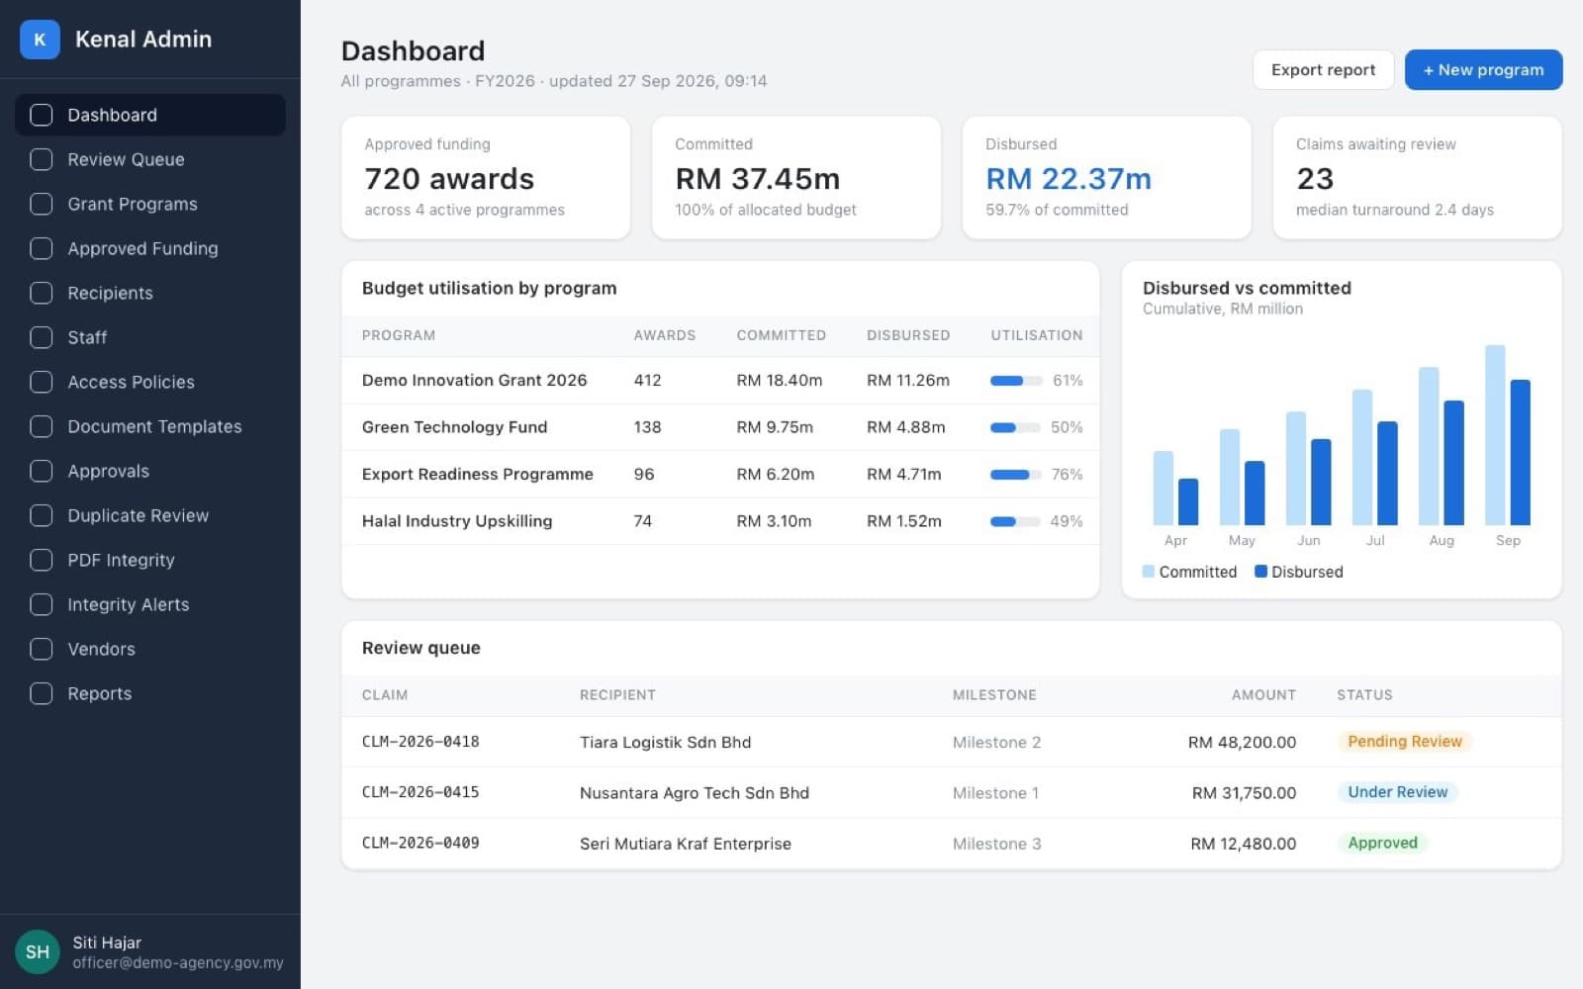The height and width of the screenshot is (989, 1583).
Task: Click the Approvals sidebar icon
Action: pyautogui.click(x=42, y=471)
